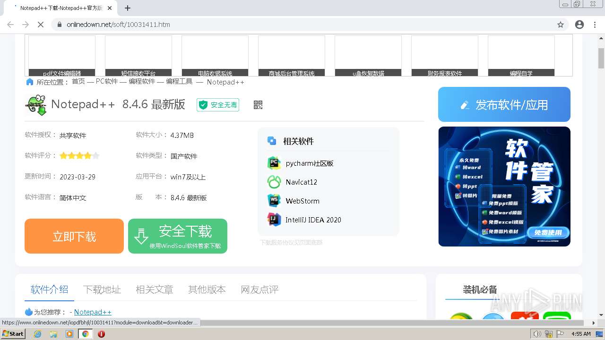Click the IntelliJ IDEA icon
Screen dimensions: 605x340
(x=274, y=220)
